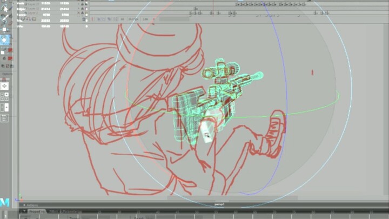Toggle outline square for first layer row
This screenshot has width=389, height=219.
coord(86,4)
